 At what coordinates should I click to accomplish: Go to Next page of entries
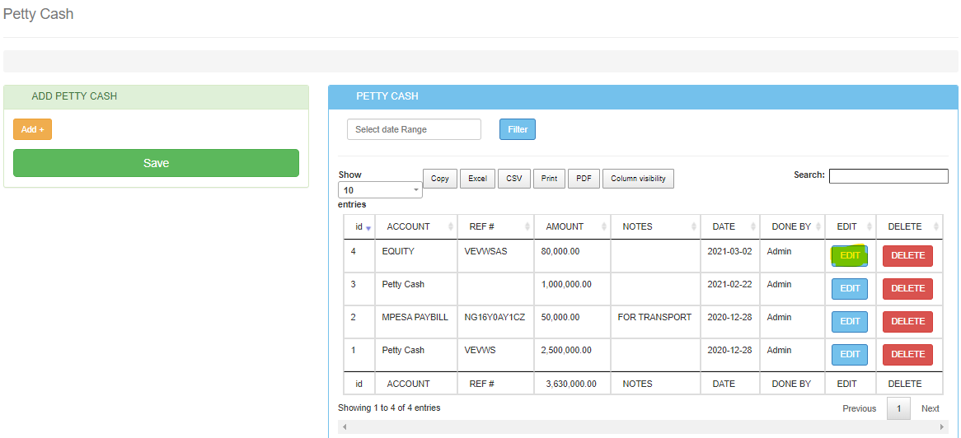930,408
